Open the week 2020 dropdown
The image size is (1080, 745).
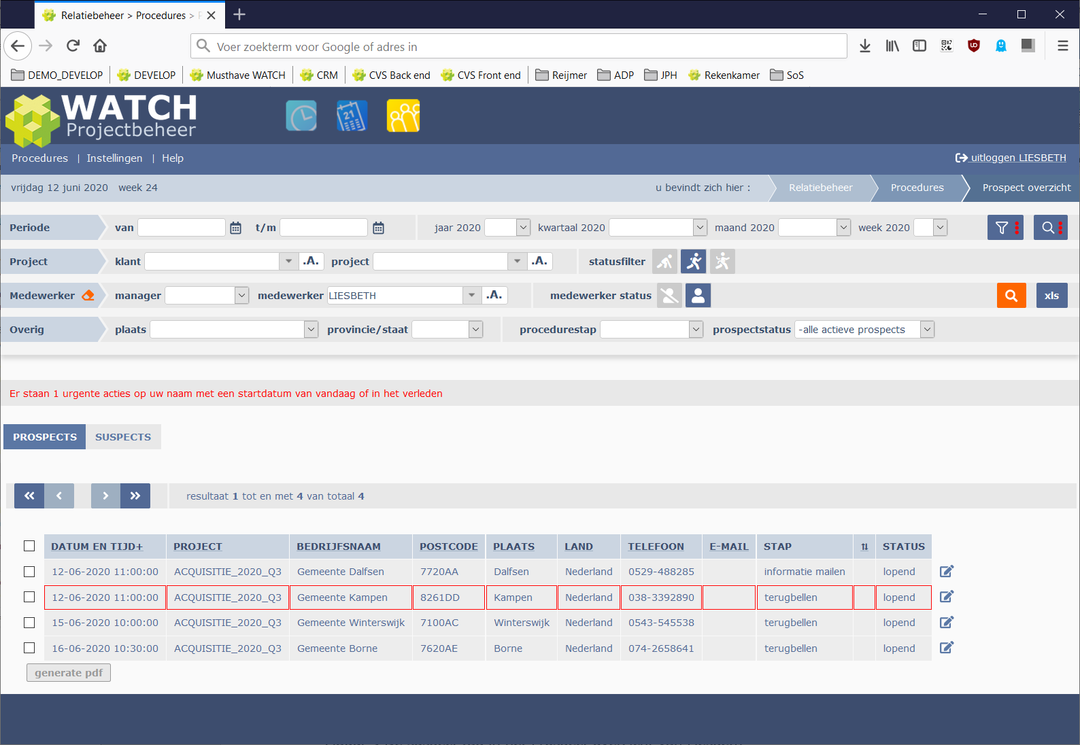click(930, 228)
